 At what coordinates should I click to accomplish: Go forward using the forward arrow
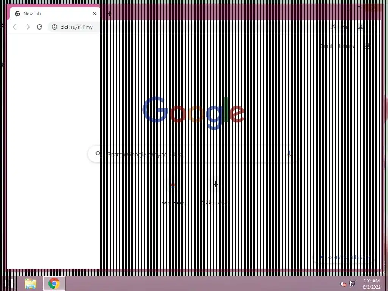(x=27, y=27)
